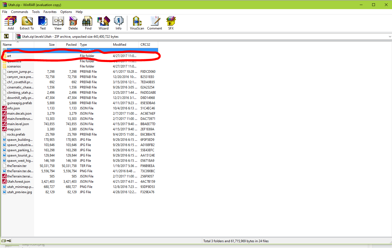Select main.decals.json file
Screen dimensions: 392x248
[x=80, y=114]
